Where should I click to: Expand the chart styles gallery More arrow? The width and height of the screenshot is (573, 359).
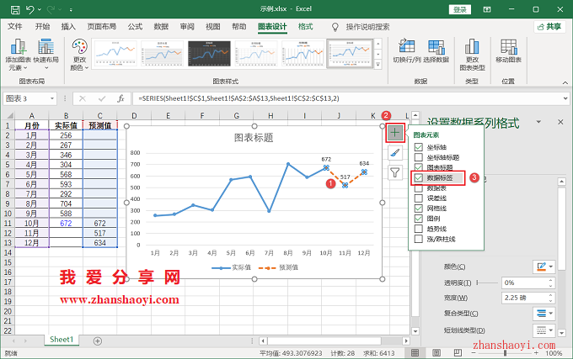pos(378,65)
